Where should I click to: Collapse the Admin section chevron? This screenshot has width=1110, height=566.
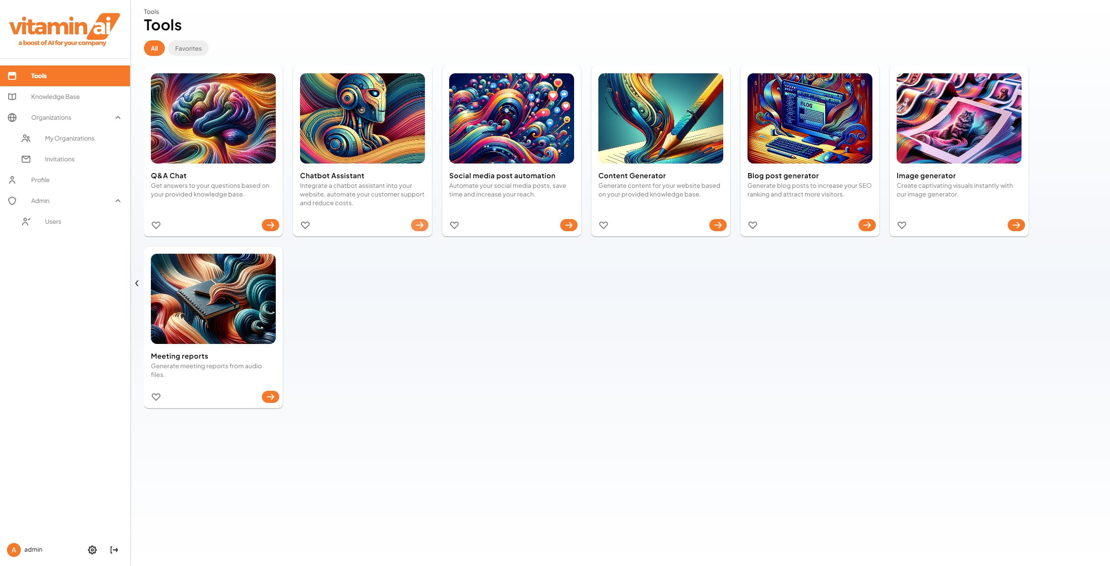(x=118, y=201)
